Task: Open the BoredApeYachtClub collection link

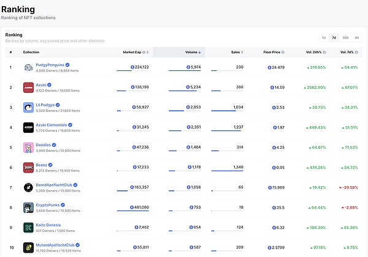Action: (54, 185)
